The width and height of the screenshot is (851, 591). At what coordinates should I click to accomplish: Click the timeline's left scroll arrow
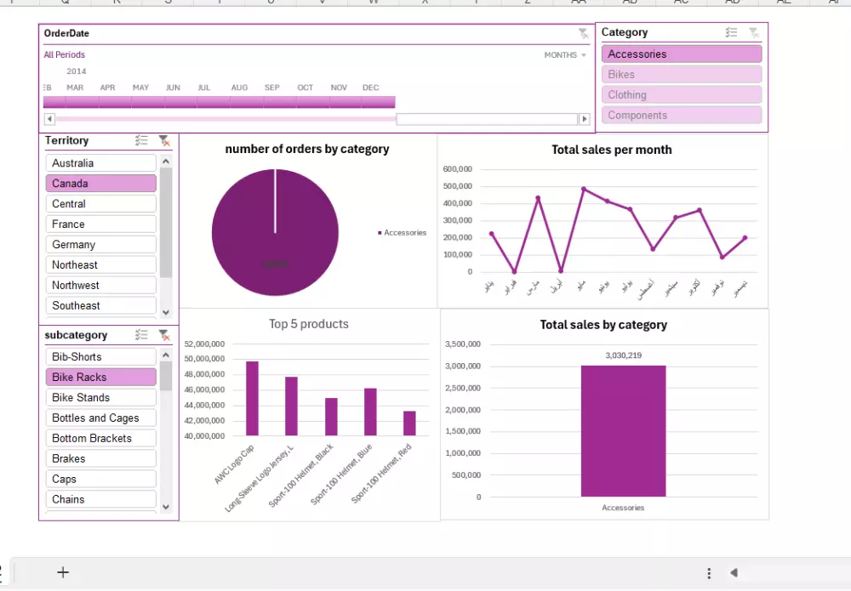pos(49,119)
